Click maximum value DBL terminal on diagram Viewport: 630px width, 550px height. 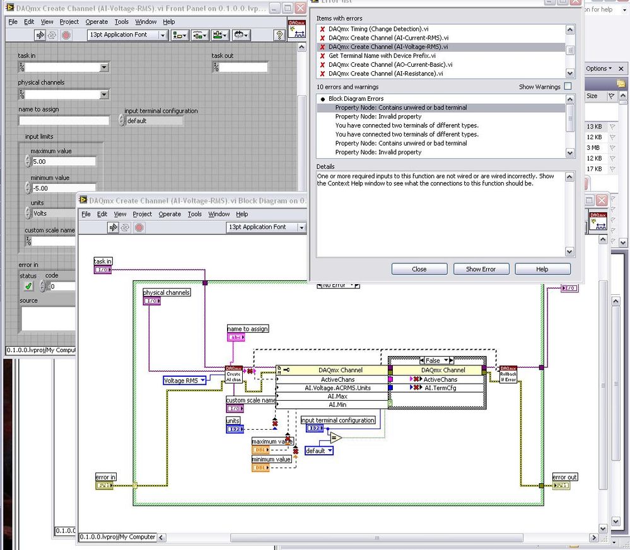[x=260, y=450]
